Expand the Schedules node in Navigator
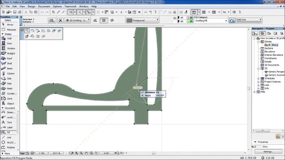The image size is (285, 160). click(x=258, y=78)
